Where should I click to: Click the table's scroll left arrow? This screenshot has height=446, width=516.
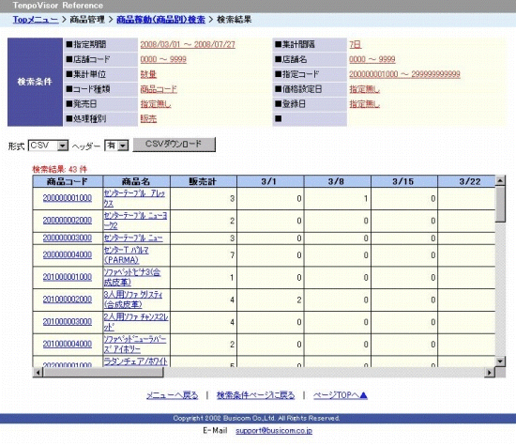click(38, 372)
